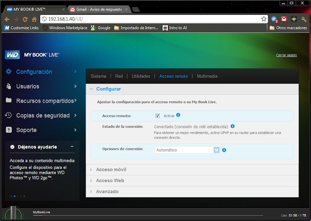Expand the Avanzado section
This screenshot has height=221, width=311.
point(91,191)
